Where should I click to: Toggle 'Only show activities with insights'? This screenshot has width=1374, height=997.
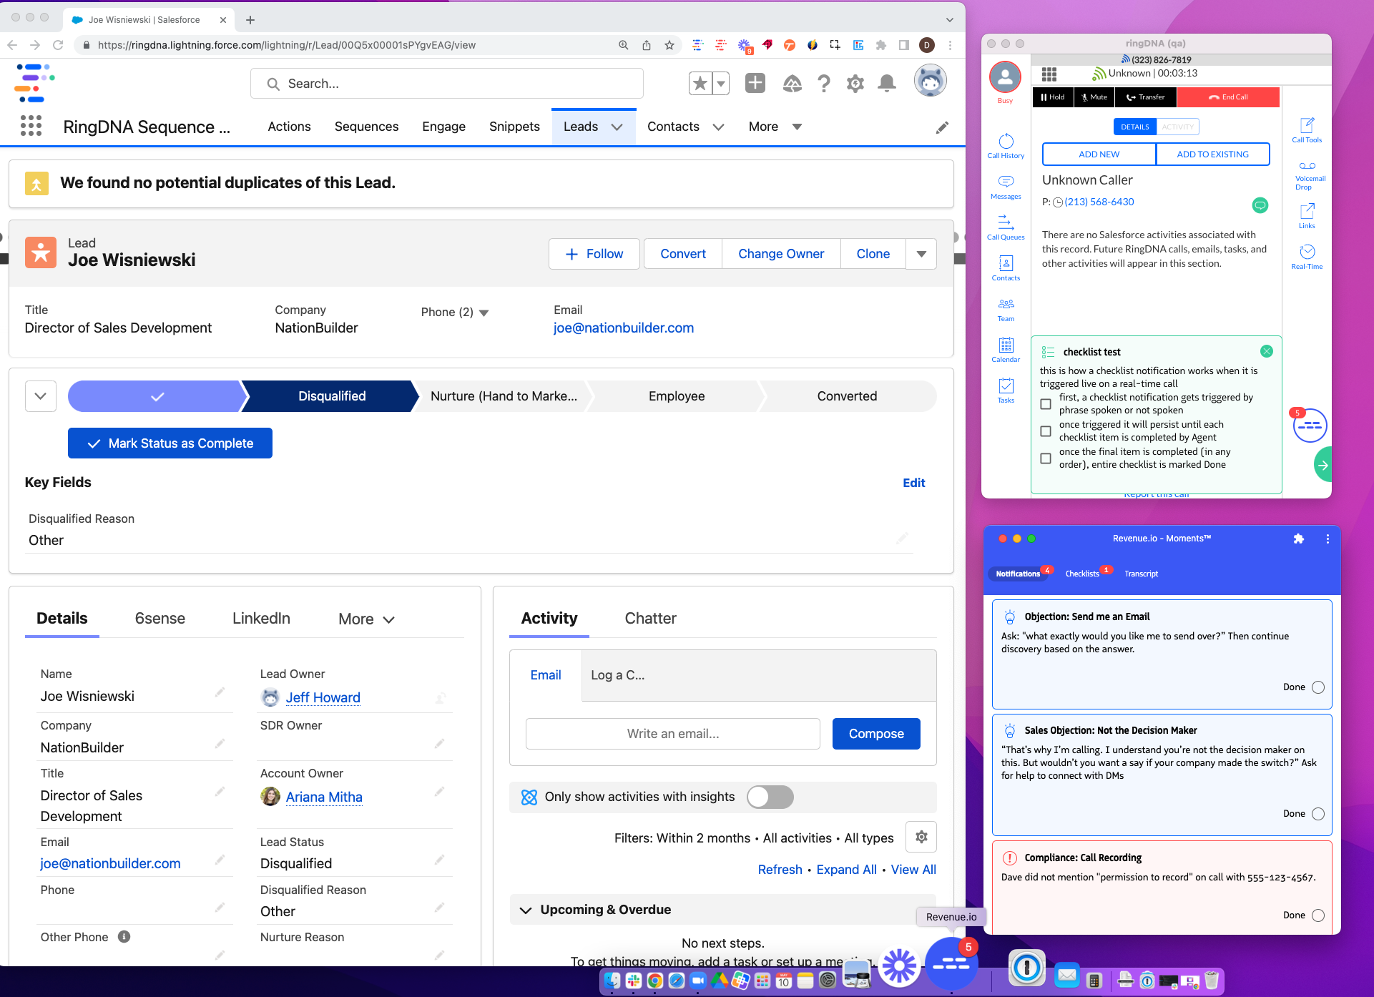[x=770, y=797]
